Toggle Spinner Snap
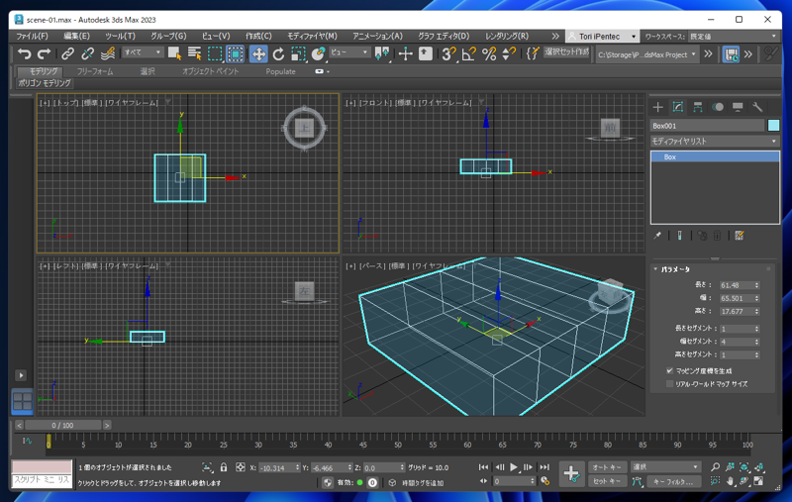The width and height of the screenshot is (792, 502). point(509,53)
